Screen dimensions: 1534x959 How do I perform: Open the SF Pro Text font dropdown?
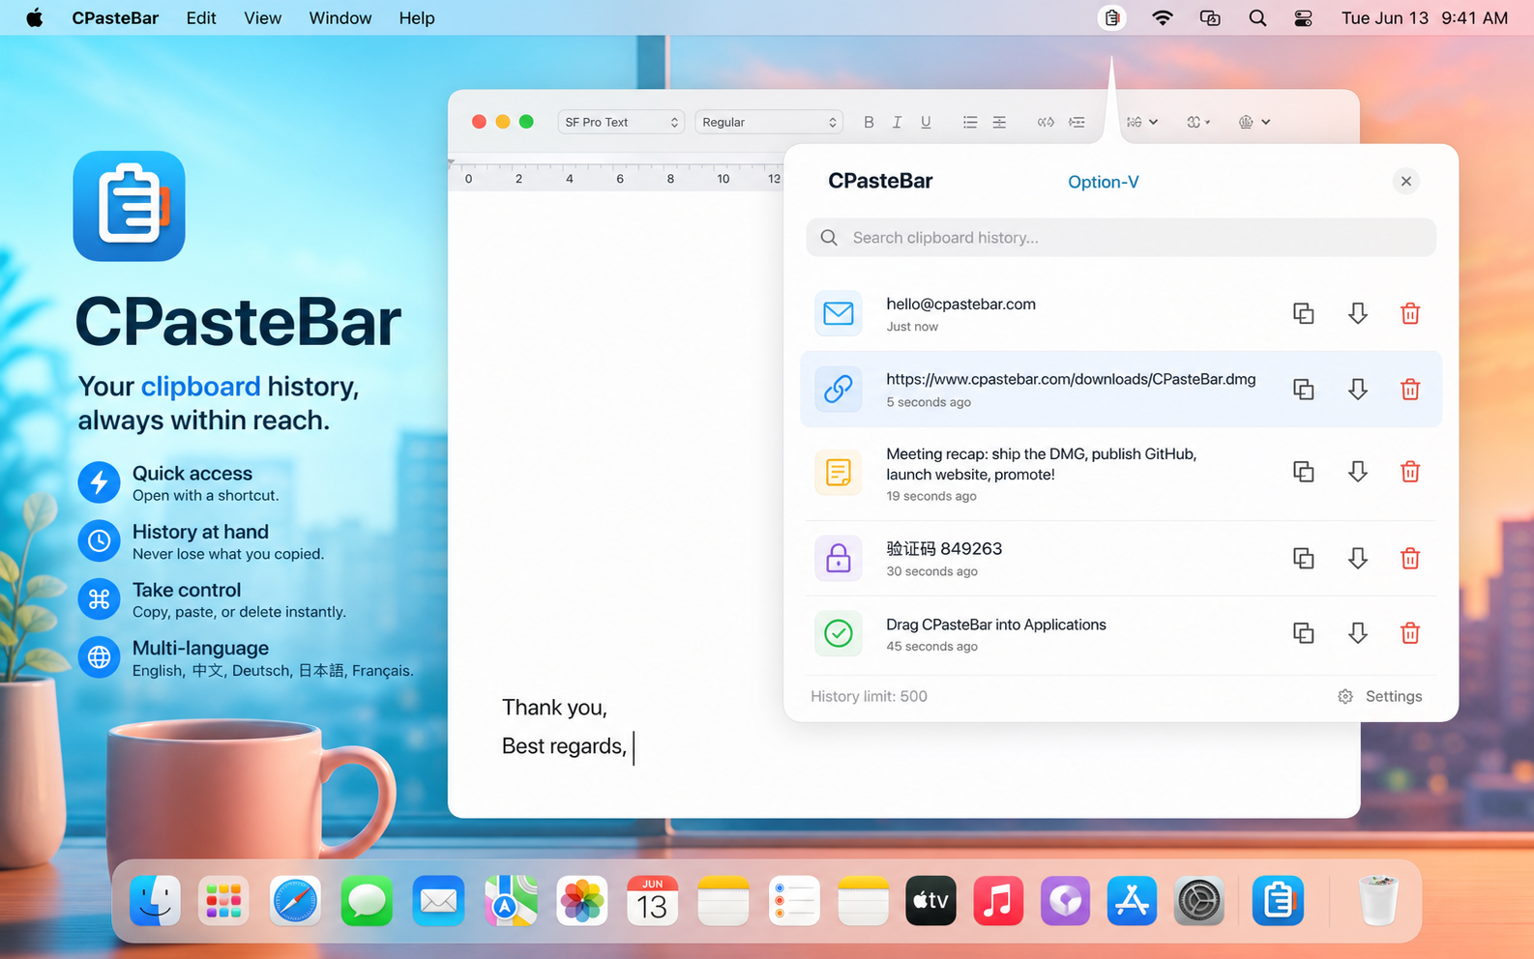point(621,122)
